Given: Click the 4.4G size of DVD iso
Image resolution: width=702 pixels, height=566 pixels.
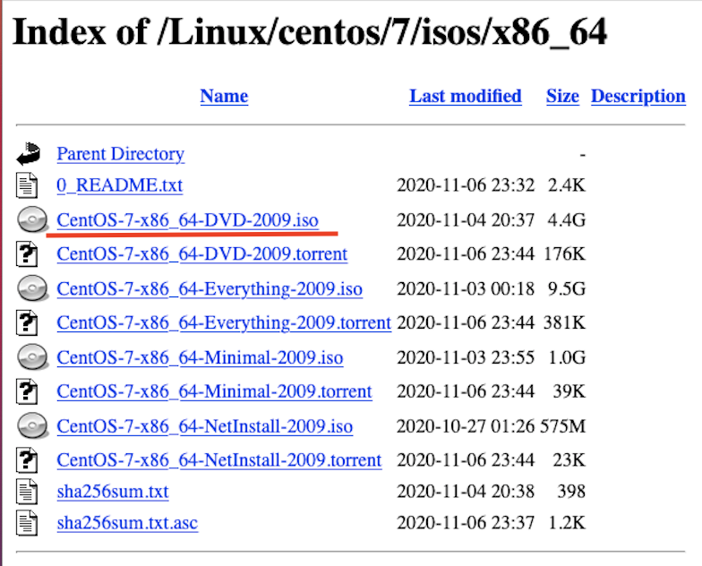Looking at the screenshot, I should click(x=567, y=220).
